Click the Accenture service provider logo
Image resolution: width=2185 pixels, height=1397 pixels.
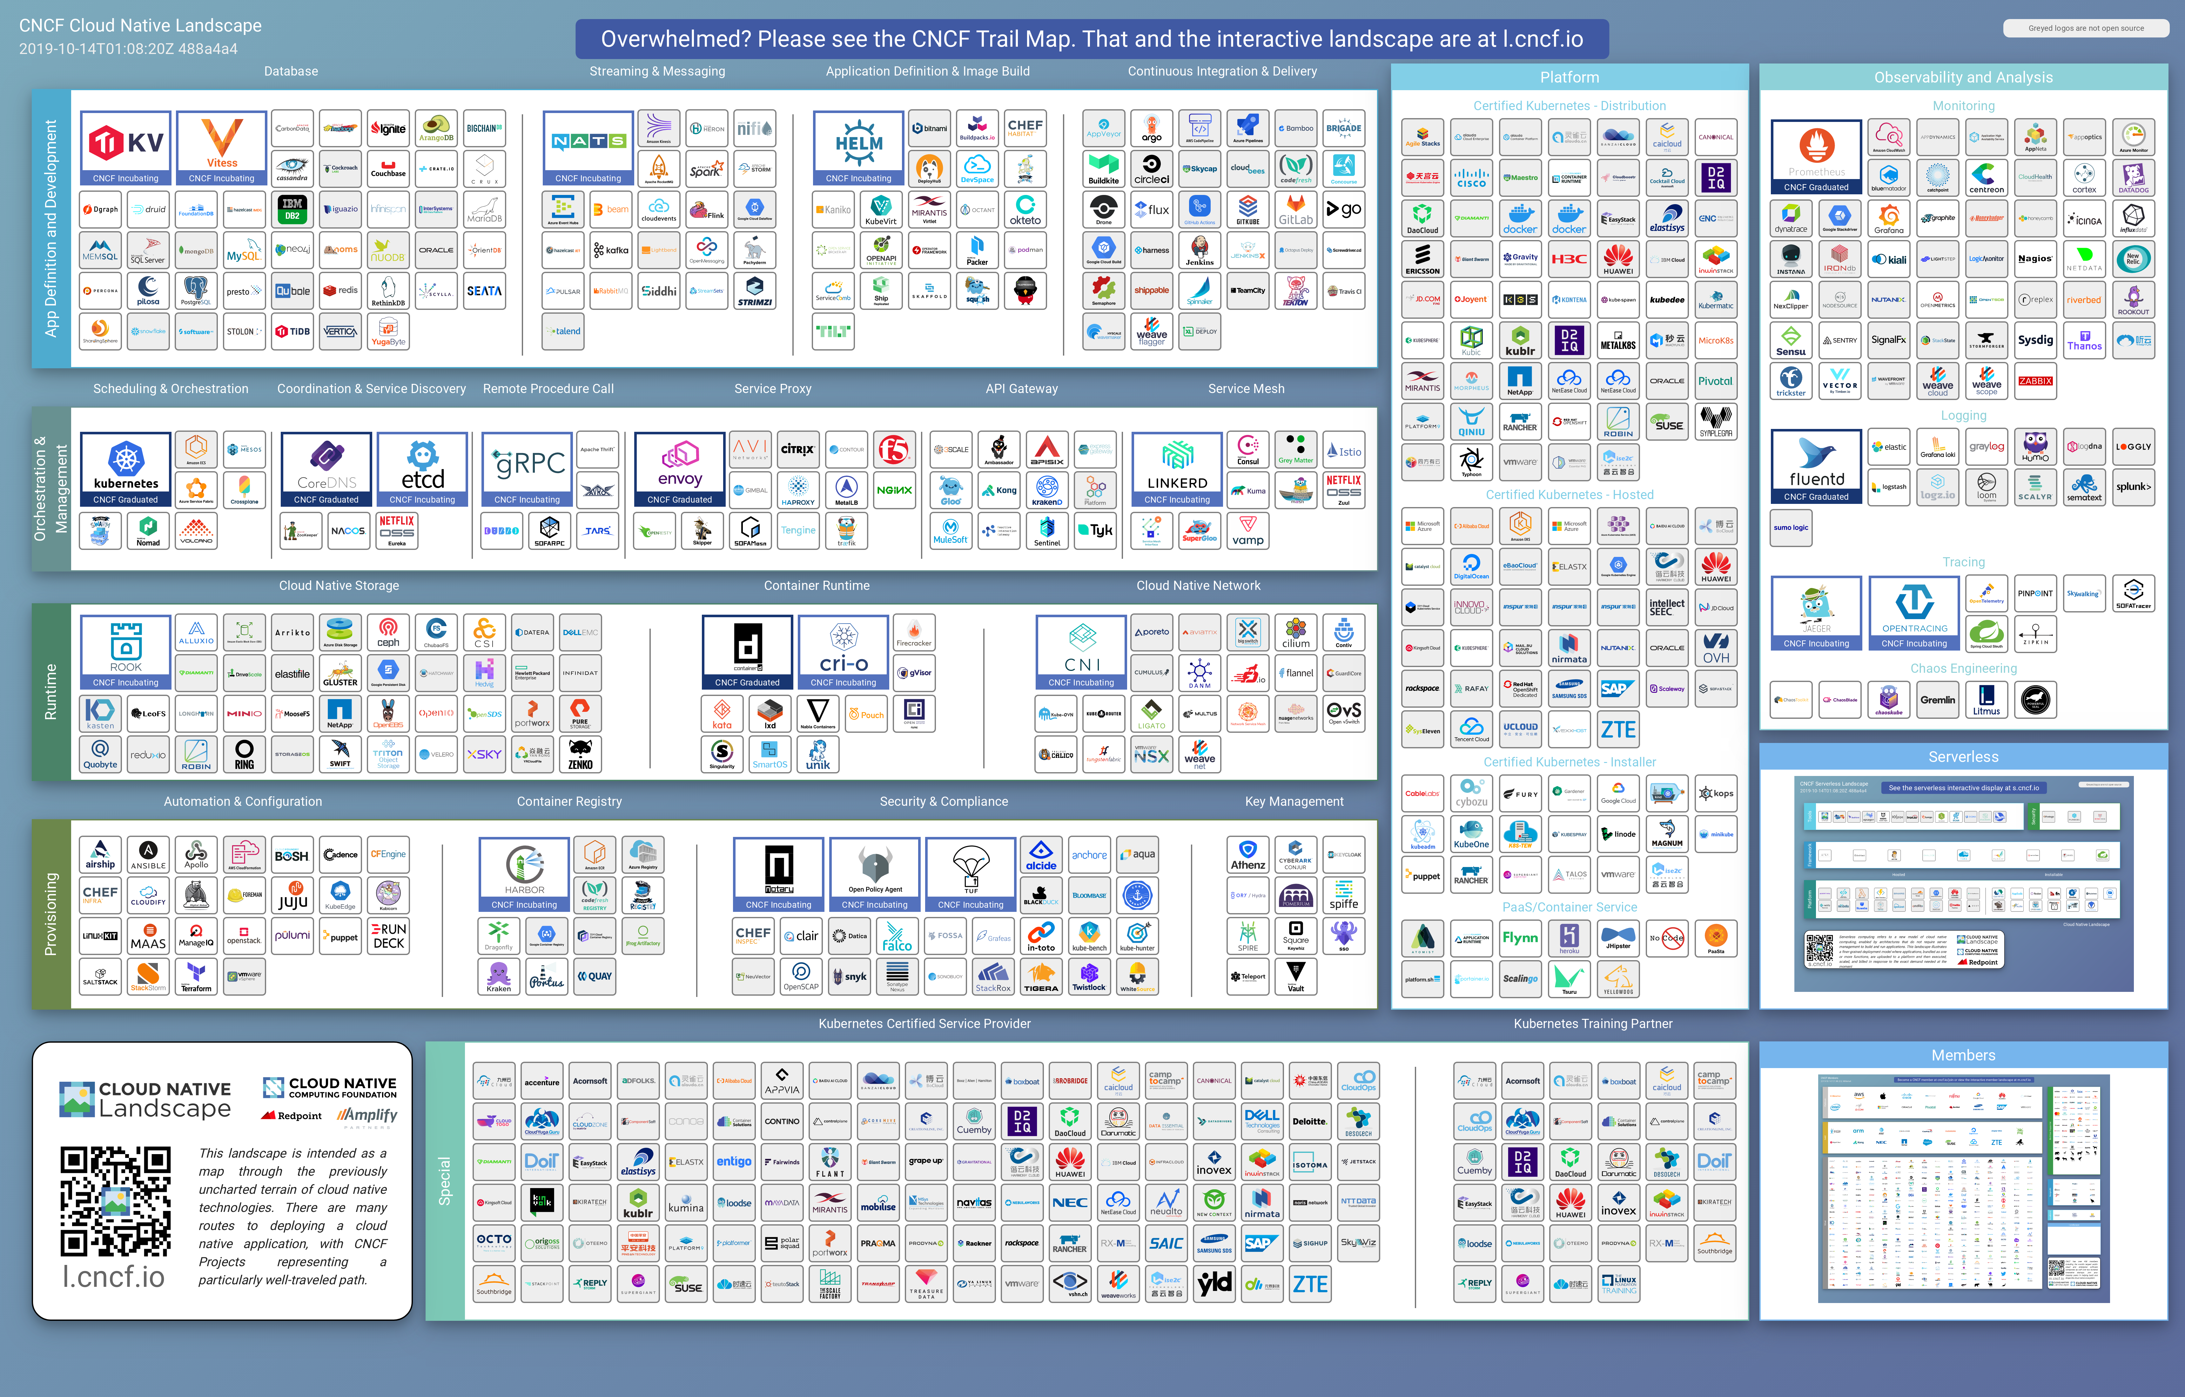pos(542,1081)
